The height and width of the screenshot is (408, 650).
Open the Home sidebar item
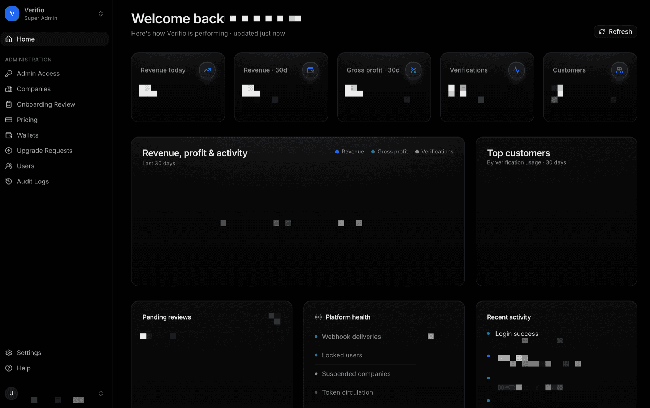(x=55, y=39)
